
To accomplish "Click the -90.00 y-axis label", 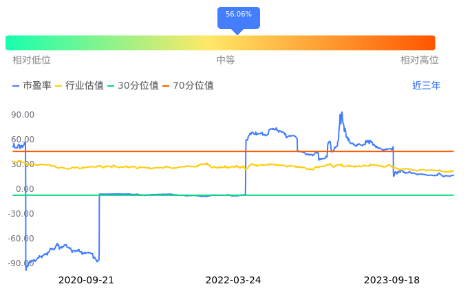I will coord(21,263).
